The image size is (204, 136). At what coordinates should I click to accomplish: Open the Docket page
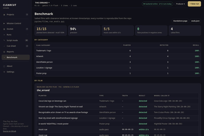[16, 29]
